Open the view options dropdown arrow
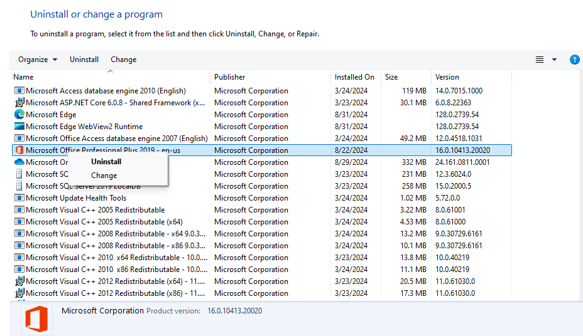 pyautogui.click(x=554, y=60)
